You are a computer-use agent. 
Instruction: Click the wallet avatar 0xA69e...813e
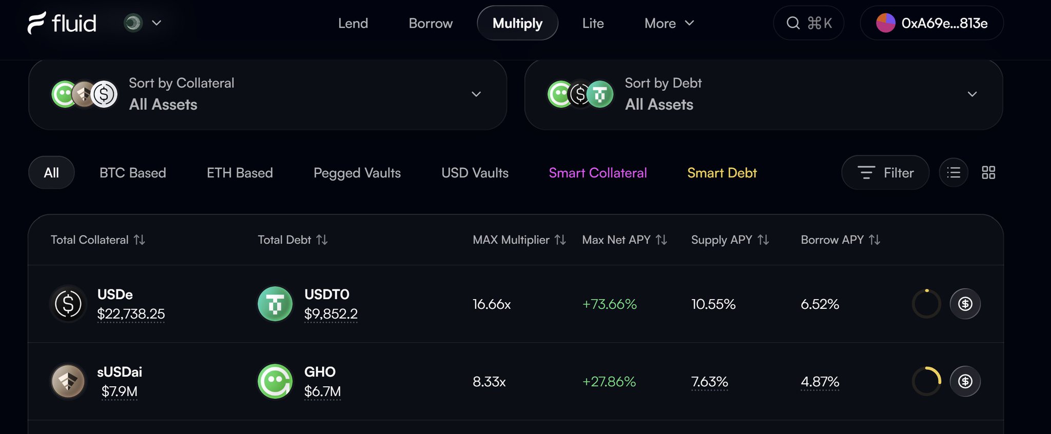point(885,23)
